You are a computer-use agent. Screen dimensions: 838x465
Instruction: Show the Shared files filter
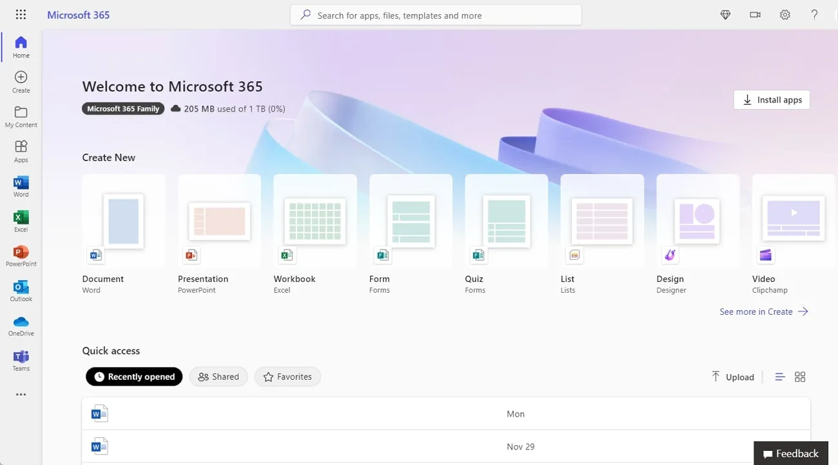click(219, 376)
